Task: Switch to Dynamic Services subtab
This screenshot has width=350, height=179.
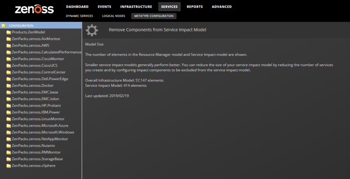Action: [x=80, y=16]
